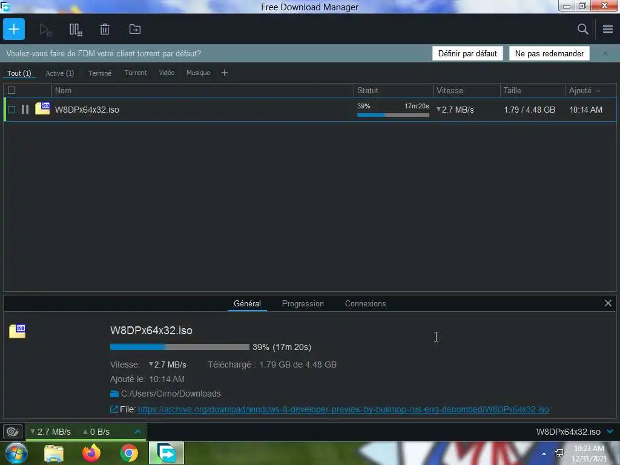Image resolution: width=620 pixels, height=465 pixels.
Task: Click W8DPx64x32.iso label in status bar
Action: coord(568,432)
